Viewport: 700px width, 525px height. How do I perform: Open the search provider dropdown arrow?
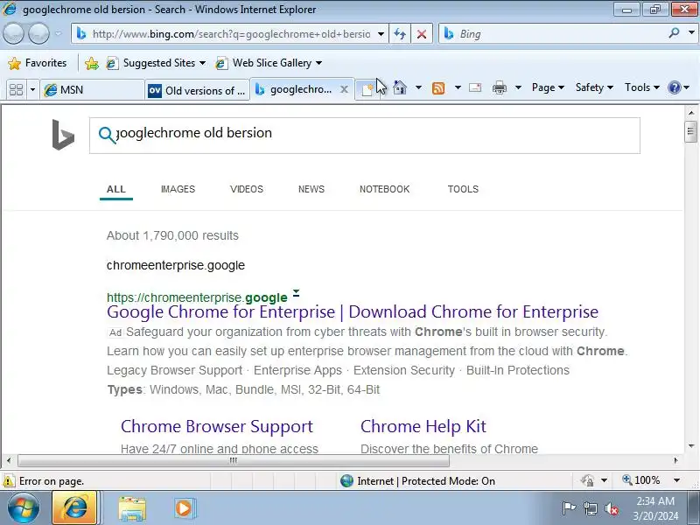click(691, 32)
